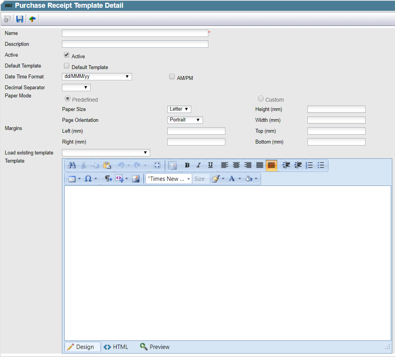Select the Custom paper mode radio
The width and height of the screenshot is (395, 357).
pos(261,99)
